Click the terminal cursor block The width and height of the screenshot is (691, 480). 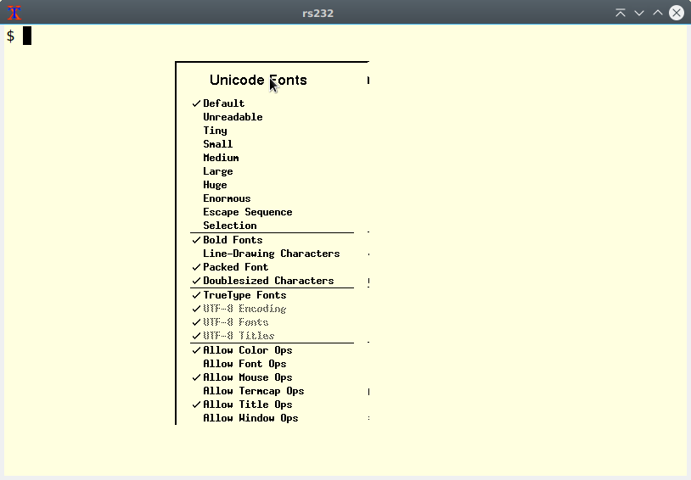[27, 36]
